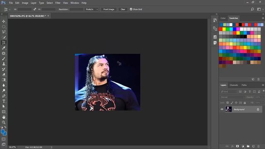Open the Pixels/In resolution units dropdown

click(92, 9)
